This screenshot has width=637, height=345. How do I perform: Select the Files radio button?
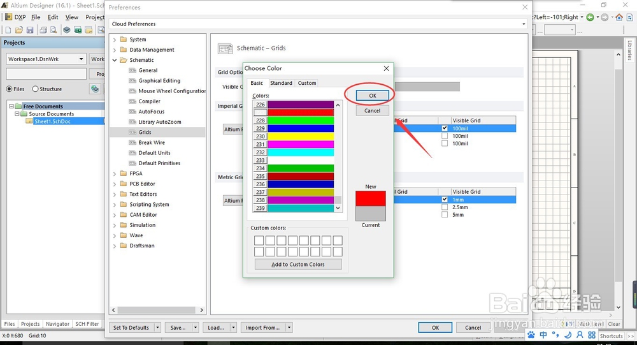point(9,89)
